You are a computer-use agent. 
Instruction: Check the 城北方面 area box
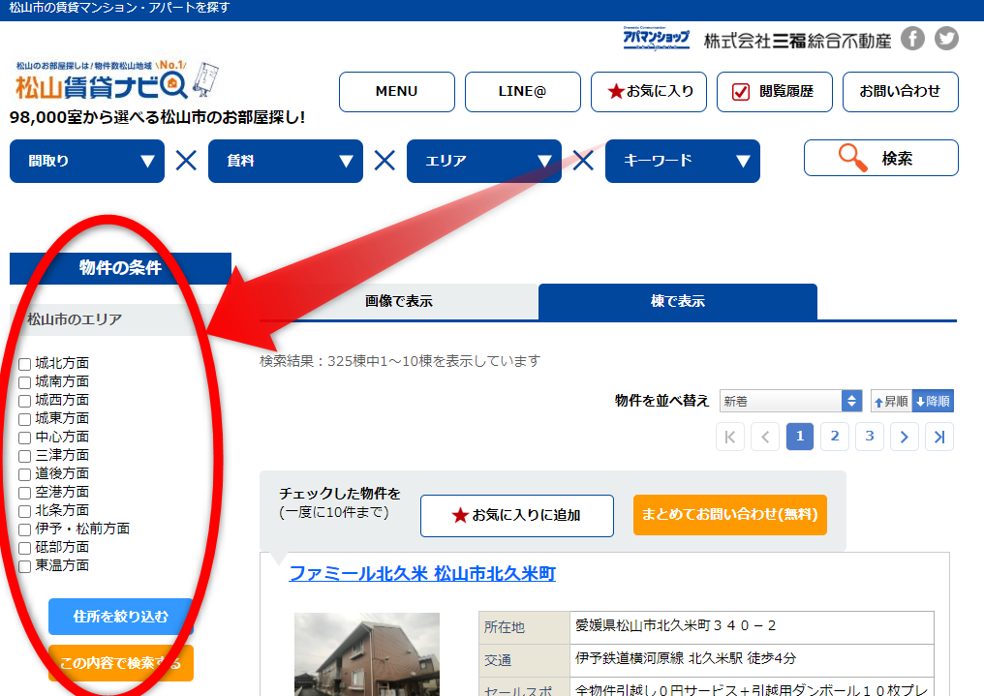point(24,364)
